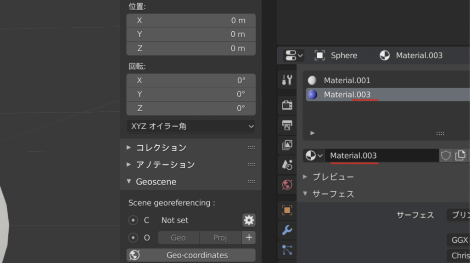Click the Geoscene settings gear icon

tap(249, 220)
